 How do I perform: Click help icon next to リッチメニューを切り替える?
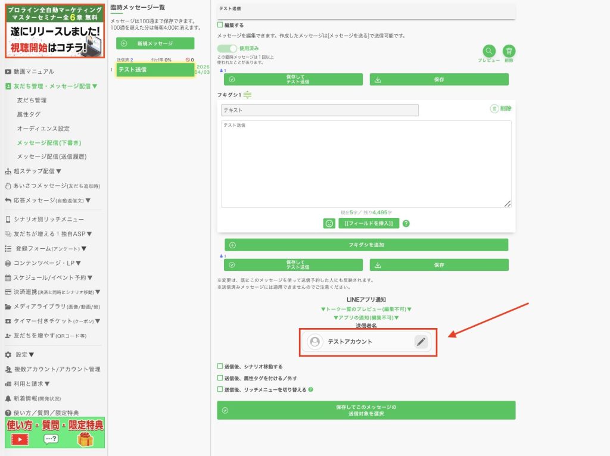[311, 390]
